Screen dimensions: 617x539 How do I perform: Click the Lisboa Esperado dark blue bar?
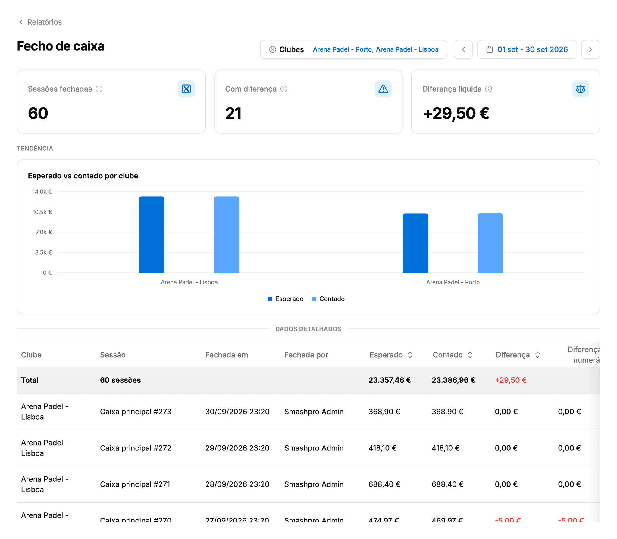152,235
